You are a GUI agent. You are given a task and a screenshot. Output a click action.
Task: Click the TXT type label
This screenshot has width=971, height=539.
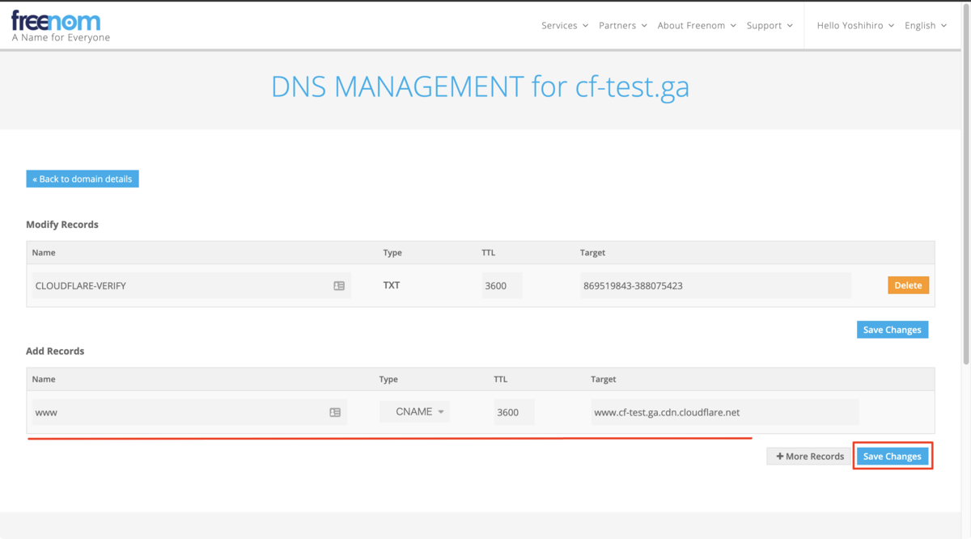click(x=392, y=285)
